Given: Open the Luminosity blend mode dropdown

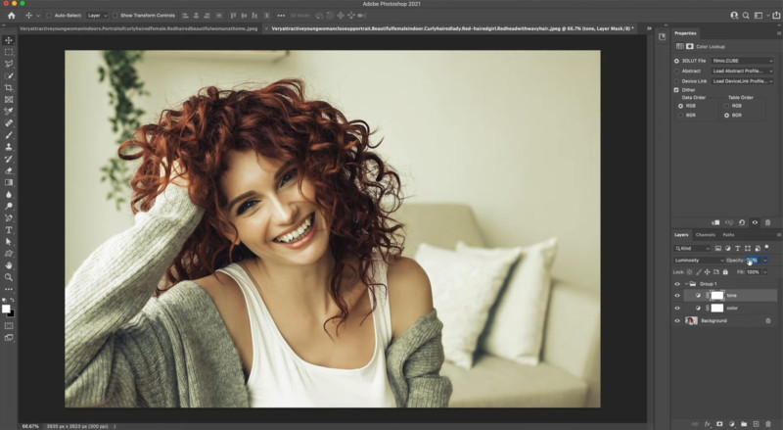Looking at the screenshot, I should point(697,261).
